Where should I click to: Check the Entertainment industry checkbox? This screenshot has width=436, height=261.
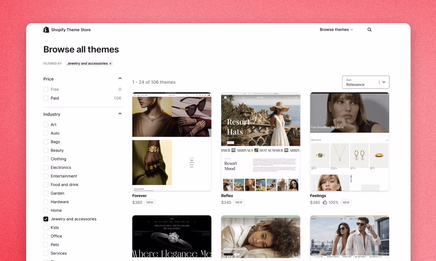coord(46,176)
